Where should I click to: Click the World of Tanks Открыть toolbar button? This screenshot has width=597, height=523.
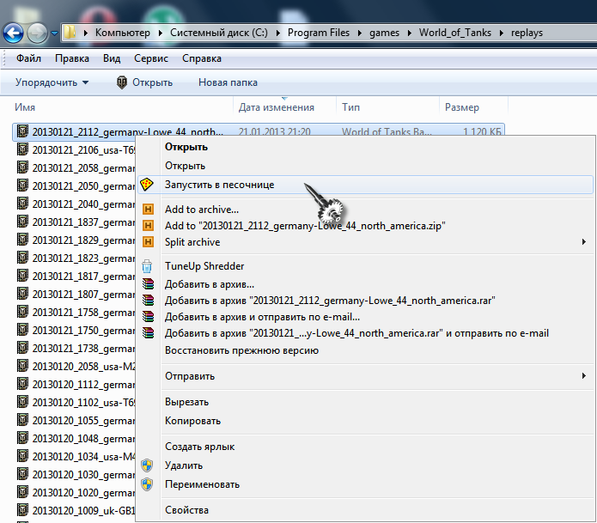[x=144, y=82]
